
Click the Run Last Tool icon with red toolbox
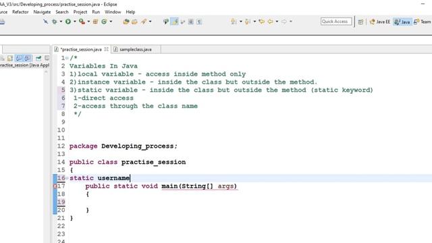coord(82,22)
